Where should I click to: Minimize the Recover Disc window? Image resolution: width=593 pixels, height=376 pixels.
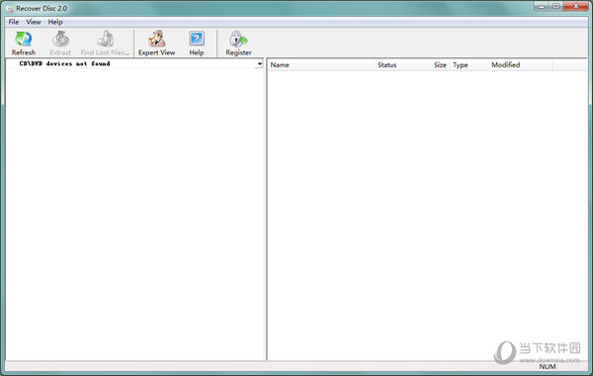[x=542, y=6]
